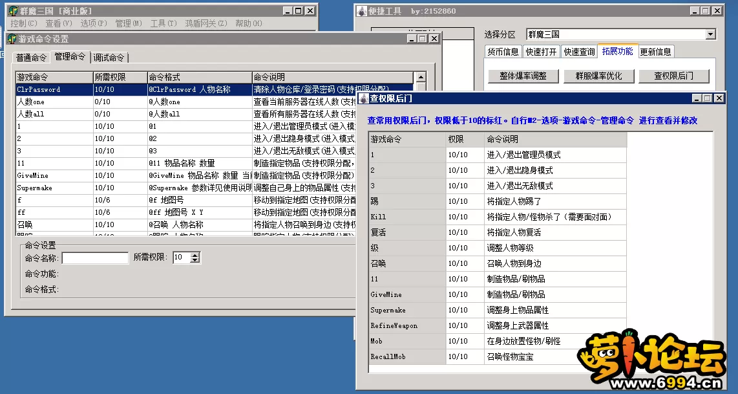Select the 货币信息 tab in 便捷工具
Viewport: 738px width, 394px height.
tap(503, 52)
